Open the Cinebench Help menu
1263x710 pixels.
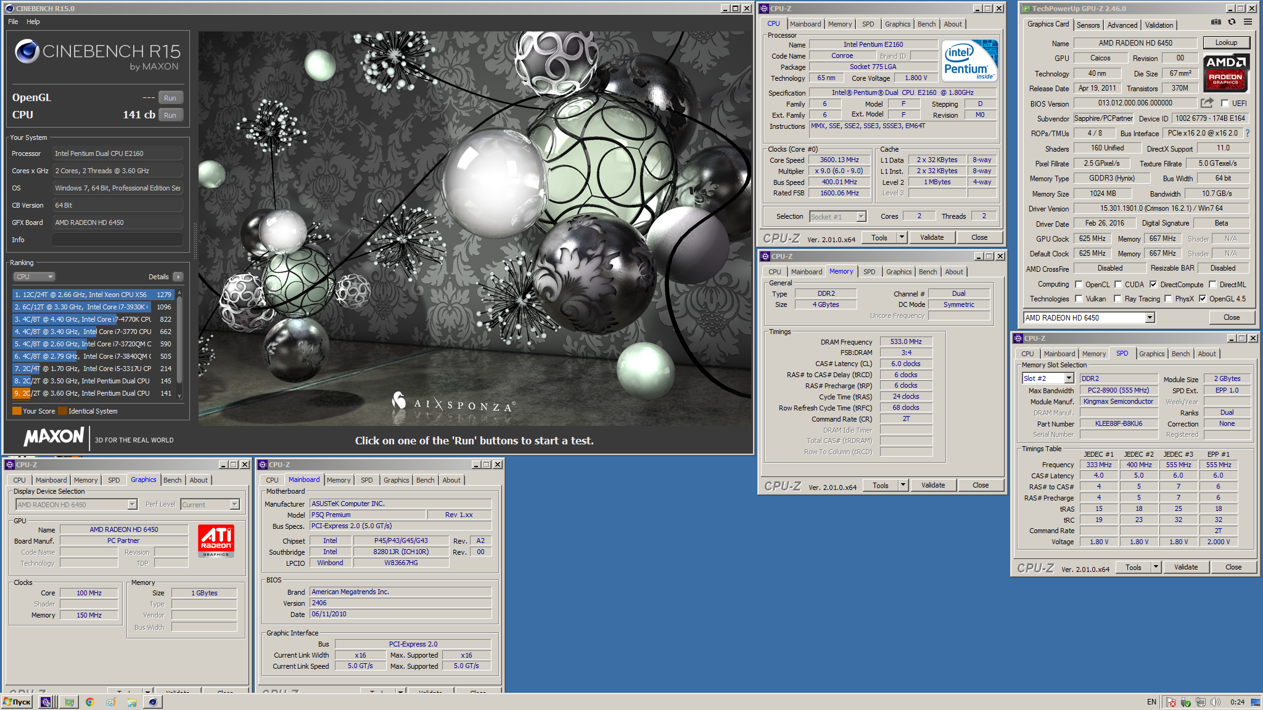[33, 22]
